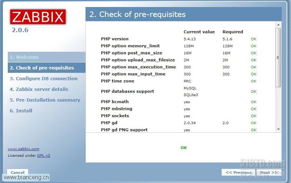Click 'PHP option upload_max_filesize' label
Screen dimensions: 291x183
(x=138, y=60)
